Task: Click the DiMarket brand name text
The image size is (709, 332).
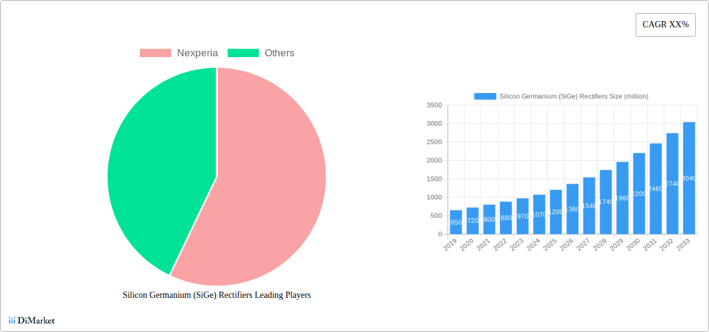Action: (36, 321)
